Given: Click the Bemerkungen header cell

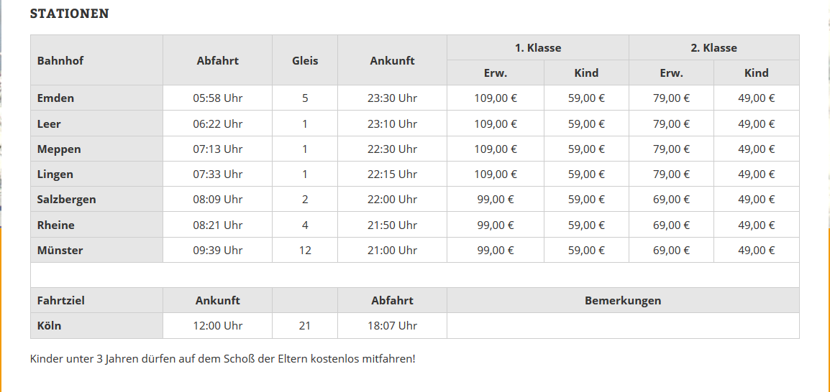Looking at the screenshot, I should (623, 301).
